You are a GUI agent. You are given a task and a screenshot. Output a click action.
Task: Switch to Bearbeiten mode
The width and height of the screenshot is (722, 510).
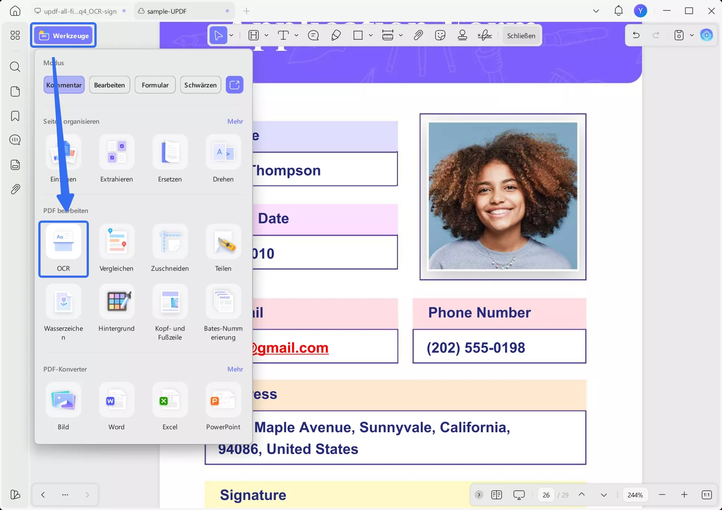[110, 85]
